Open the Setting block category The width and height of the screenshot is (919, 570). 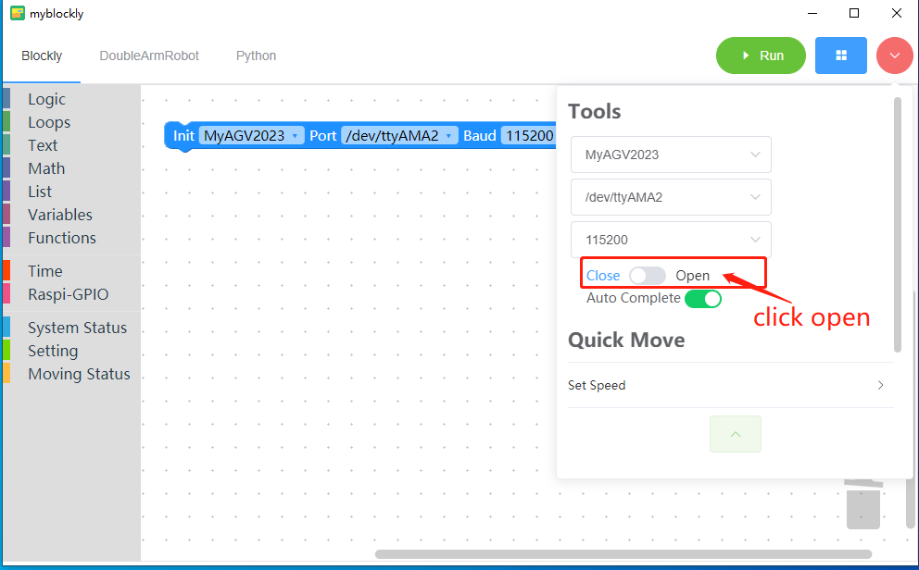(71, 351)
